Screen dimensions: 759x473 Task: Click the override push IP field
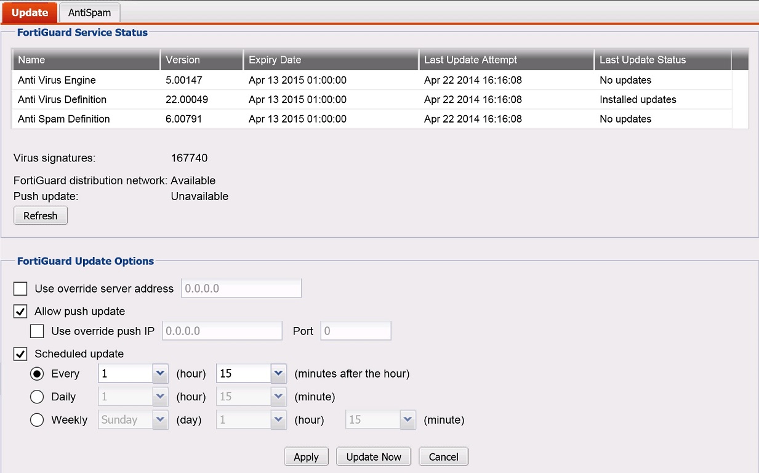[222, 331]
